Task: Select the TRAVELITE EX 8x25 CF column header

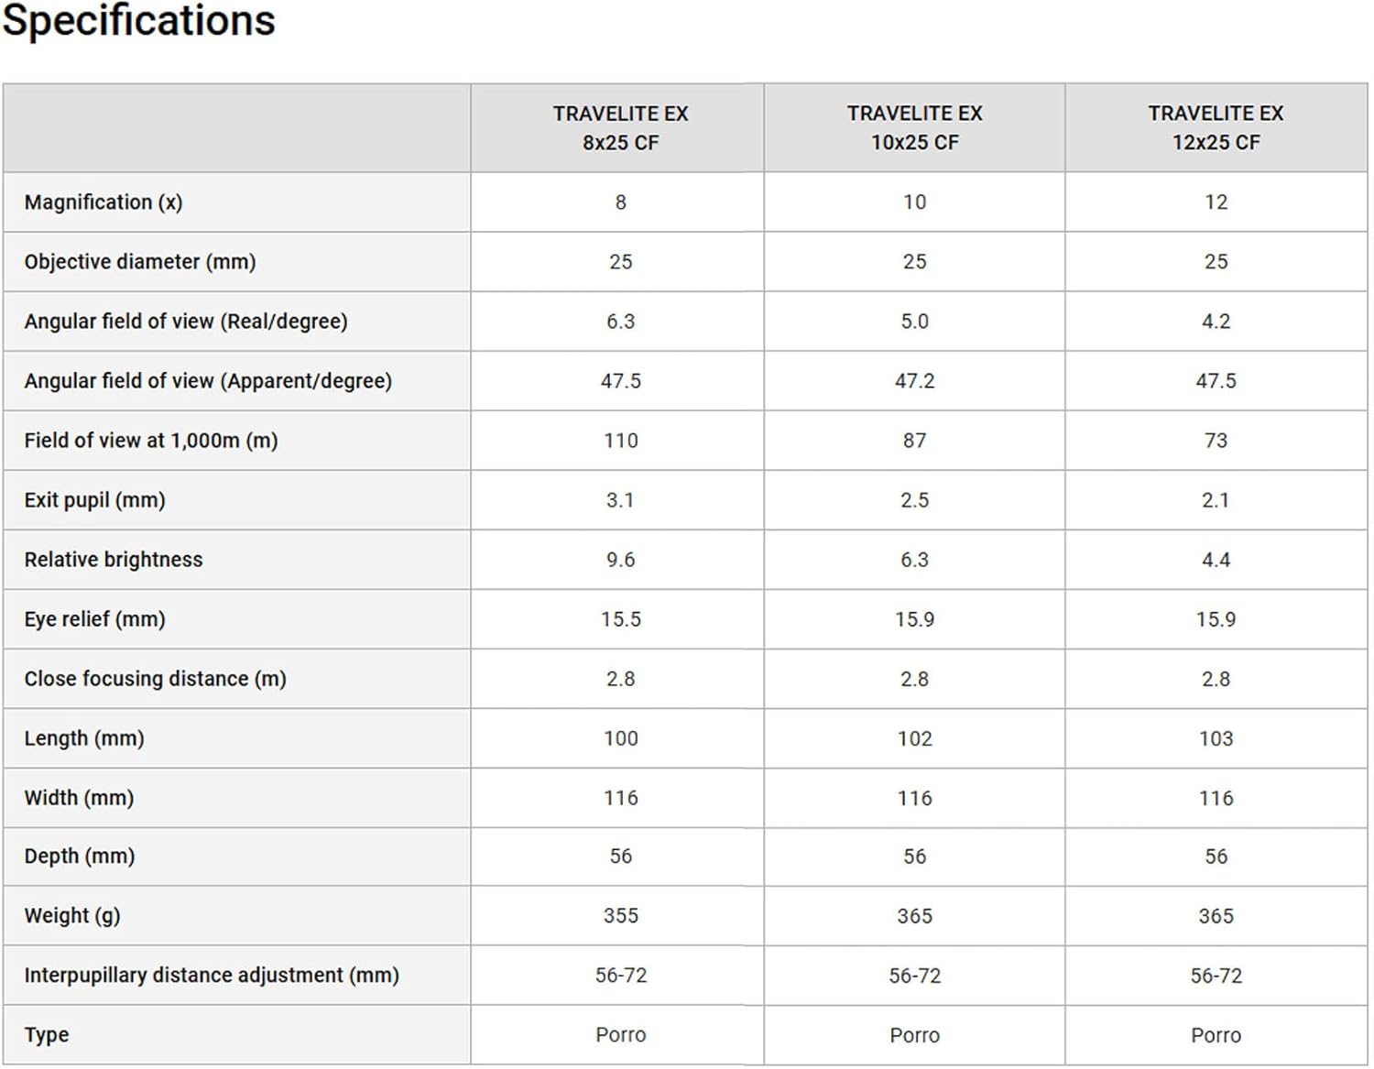Action: (620, 127)
